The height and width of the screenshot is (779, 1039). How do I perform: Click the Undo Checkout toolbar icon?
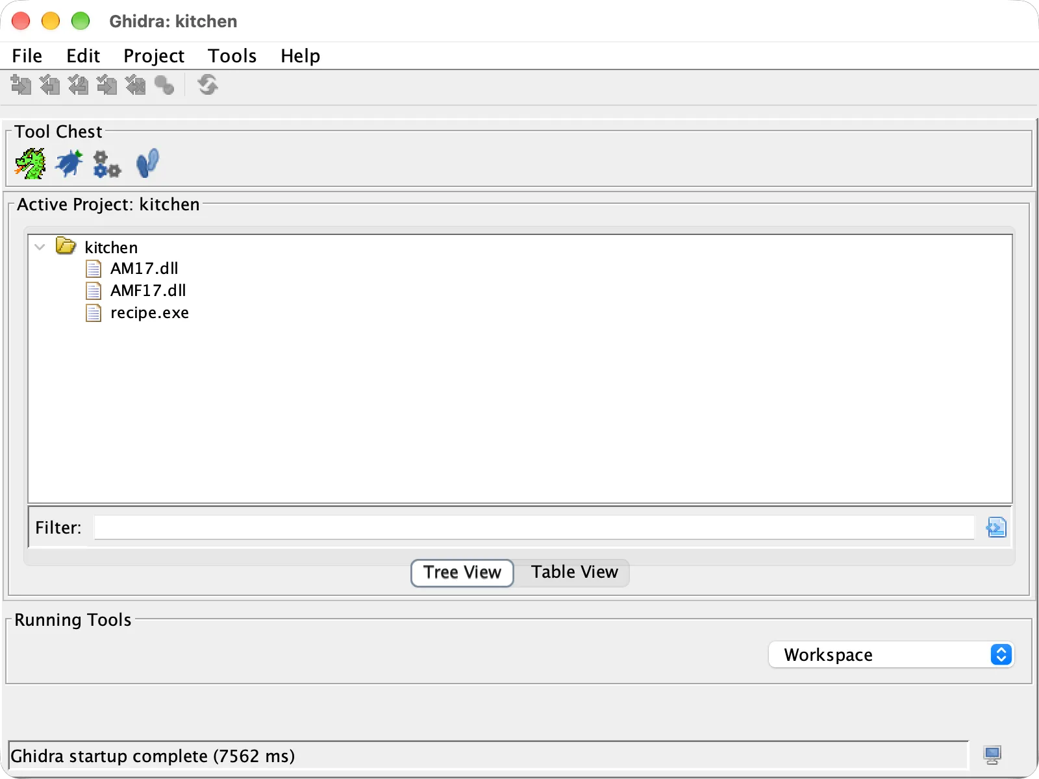[135, 85]
